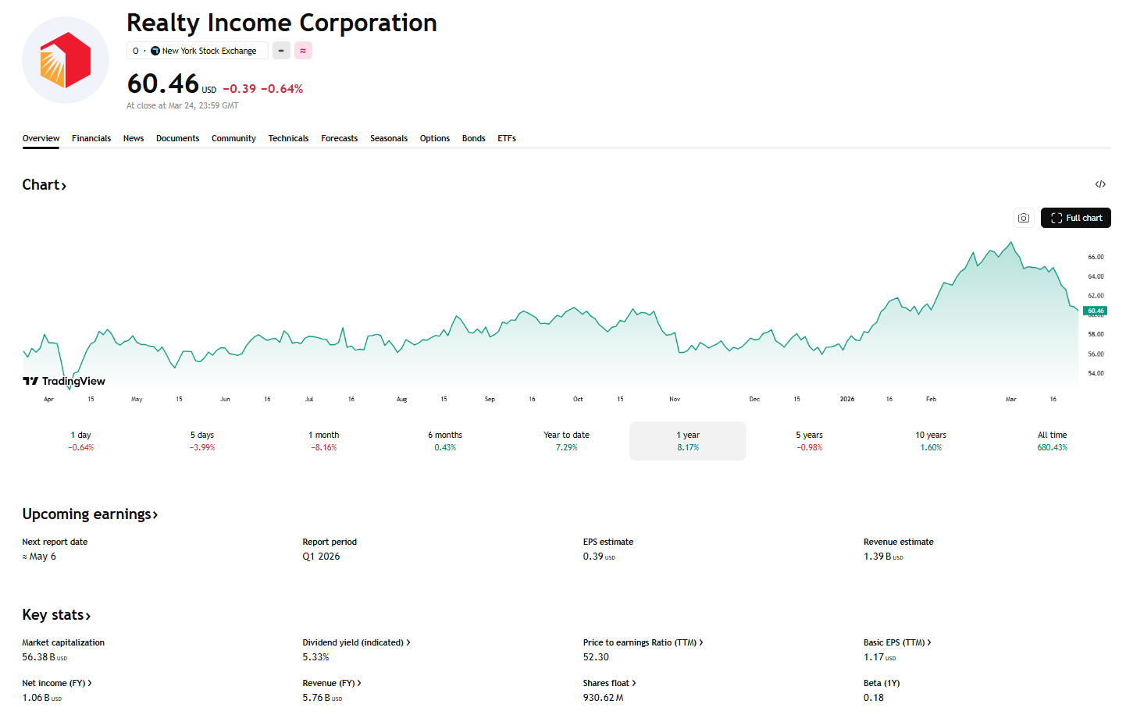
Task: Click the Beta (1Y) label
Action: point(882,683)
